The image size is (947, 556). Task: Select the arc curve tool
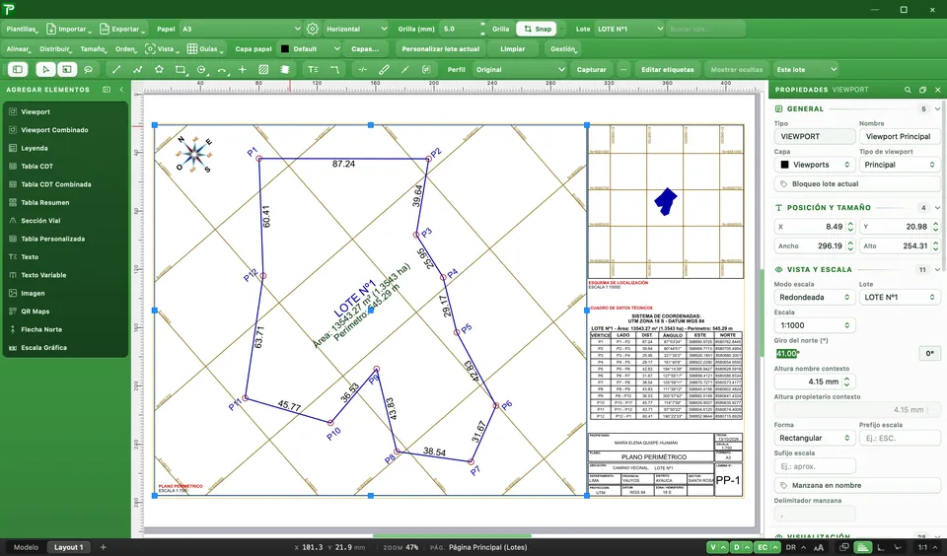coord(222,69)
